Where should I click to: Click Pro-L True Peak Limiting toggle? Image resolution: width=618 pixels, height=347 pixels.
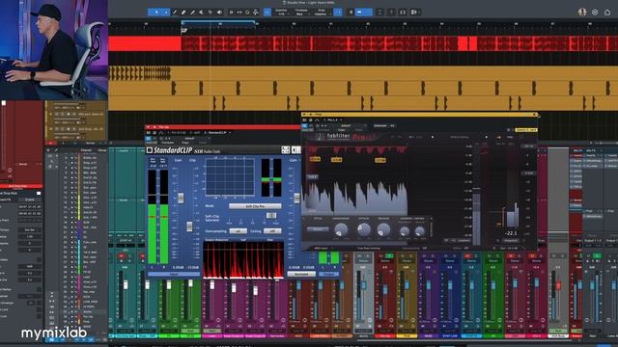pyautogui.click(x=369, y=249)
